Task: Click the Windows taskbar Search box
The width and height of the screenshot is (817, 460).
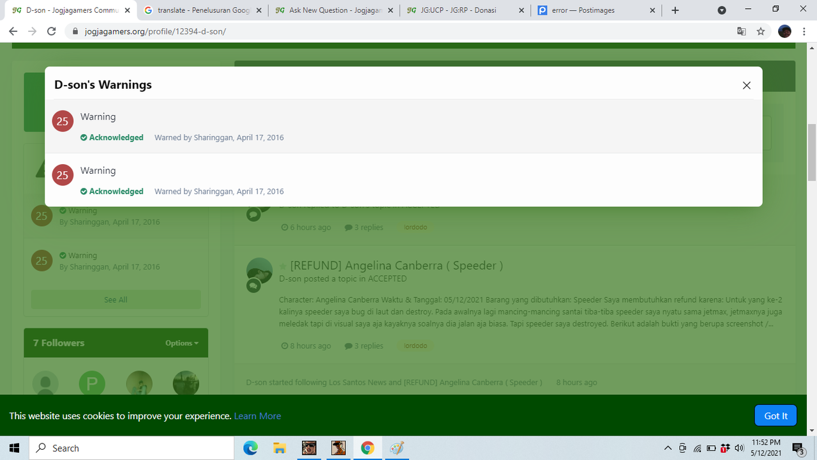Action: pyautogui.click(x=131, y=448)
